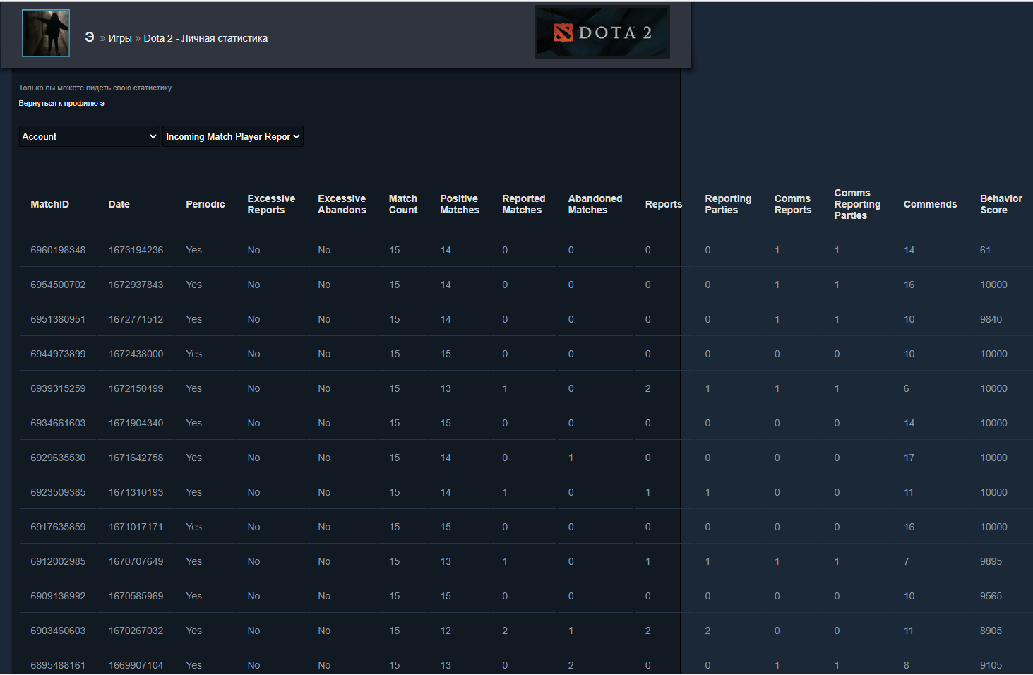This screenshot has width=1033, height=675.
Task: Click the Match Count column header
Action: coord(402,204)
